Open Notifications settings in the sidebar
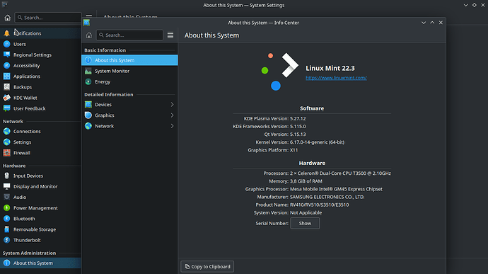 pyautogui.click(x=40, y=33)
